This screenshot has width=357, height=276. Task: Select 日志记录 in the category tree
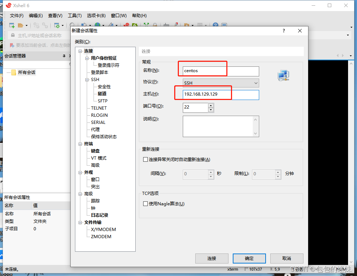(x=100, y=215)
